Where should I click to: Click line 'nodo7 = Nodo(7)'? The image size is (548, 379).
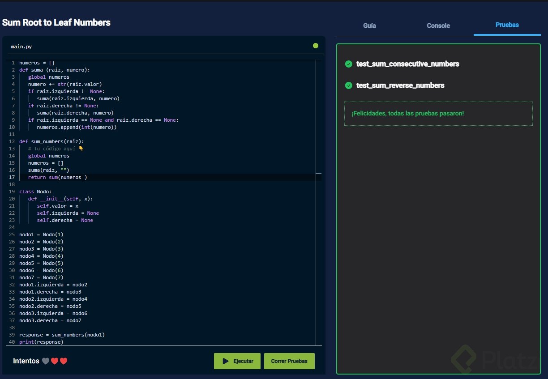[x=41, y=277]
